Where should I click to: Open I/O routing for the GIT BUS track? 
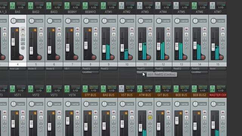(x=166, y=89)
